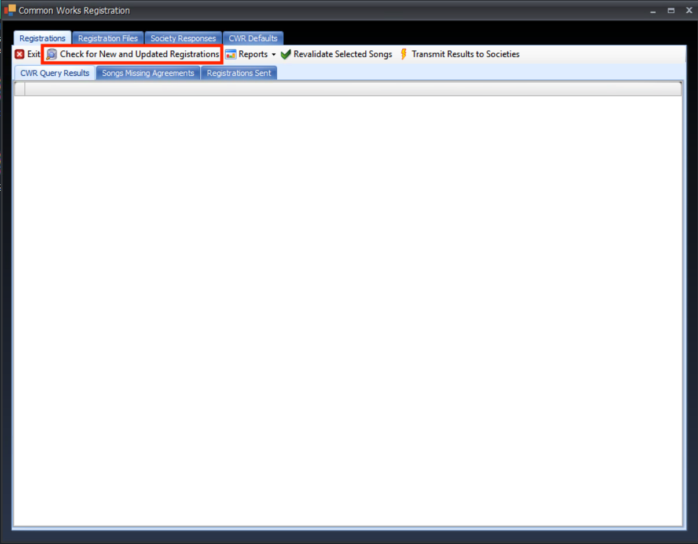The width and height of the screenshot is (698, 544).
Task: Open the Registration Files tab
Action: pyautogui.click(x=108, y=38)
